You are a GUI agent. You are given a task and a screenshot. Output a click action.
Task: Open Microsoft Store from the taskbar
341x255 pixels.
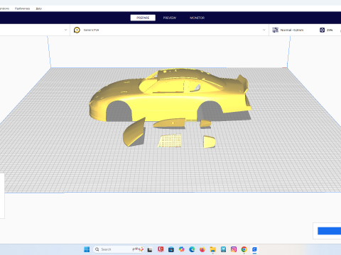(x=171, y=249)
